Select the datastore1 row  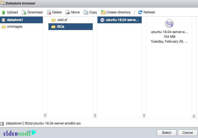pos(22,20)
